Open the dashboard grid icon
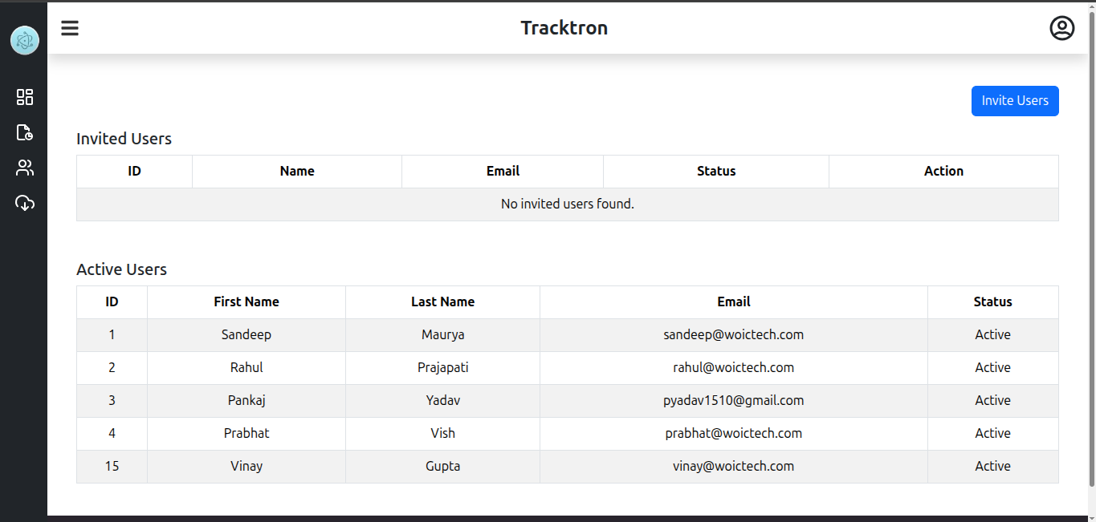The width and height of the screenshot is (1096, 522). [x=25, y=97]
